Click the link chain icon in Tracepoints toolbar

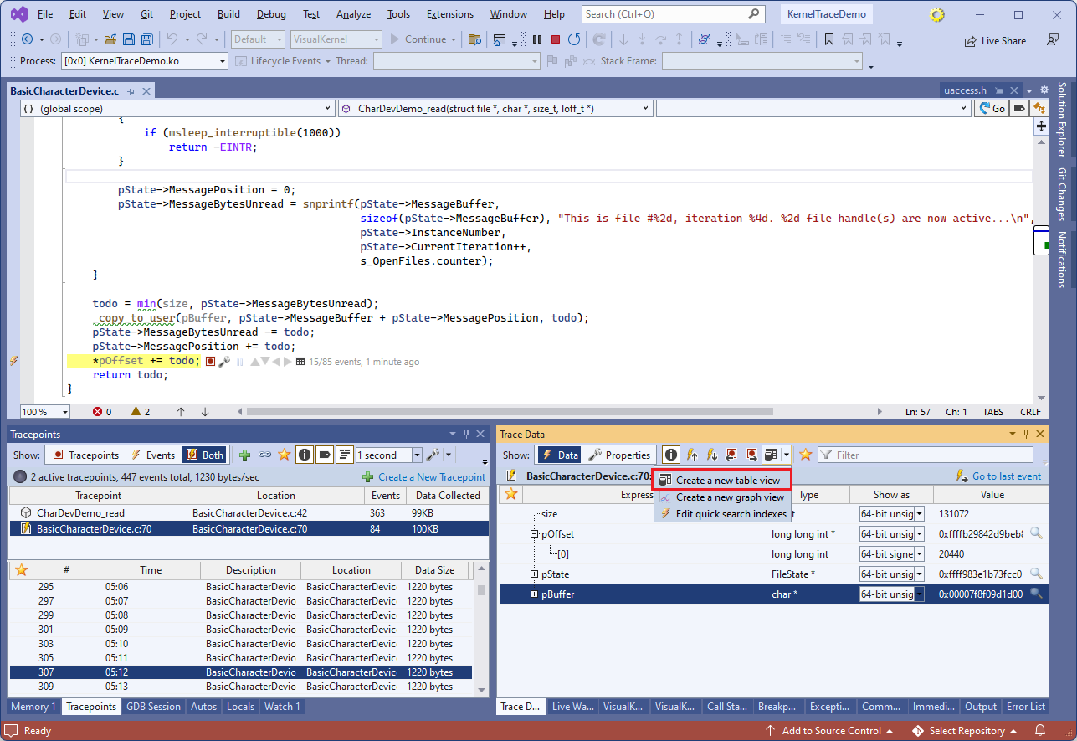264,455
